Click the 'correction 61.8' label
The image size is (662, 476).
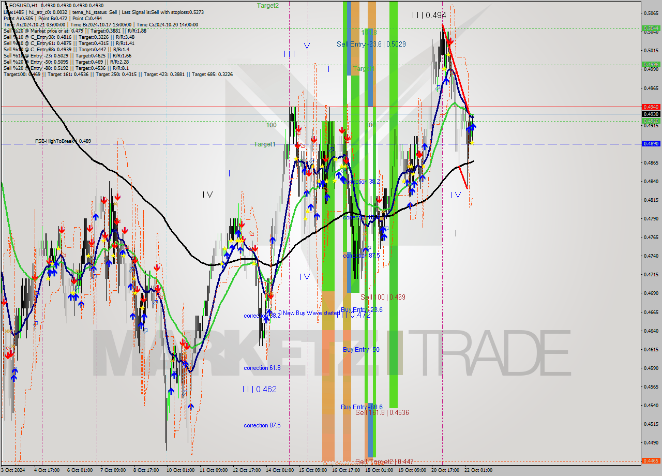click(262, 368)
